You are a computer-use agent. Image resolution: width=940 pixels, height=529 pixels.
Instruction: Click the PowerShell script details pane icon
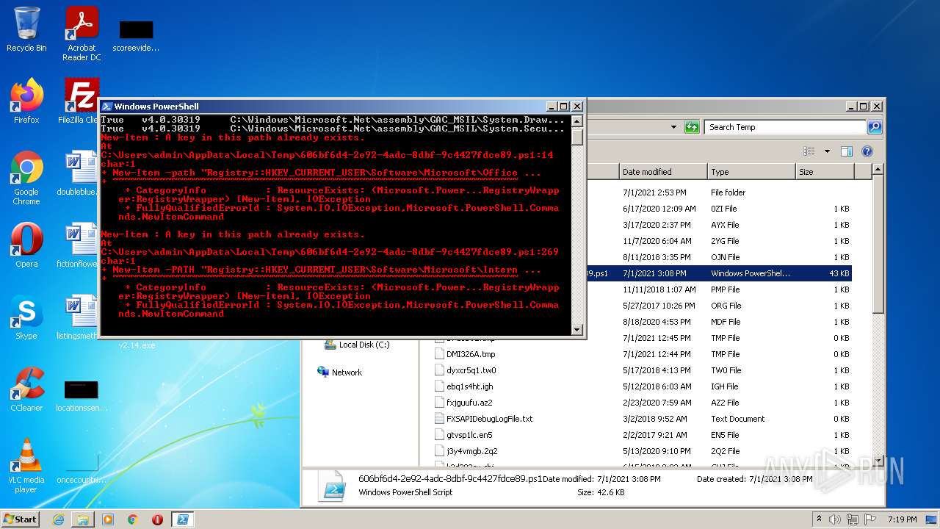(332, 486)
